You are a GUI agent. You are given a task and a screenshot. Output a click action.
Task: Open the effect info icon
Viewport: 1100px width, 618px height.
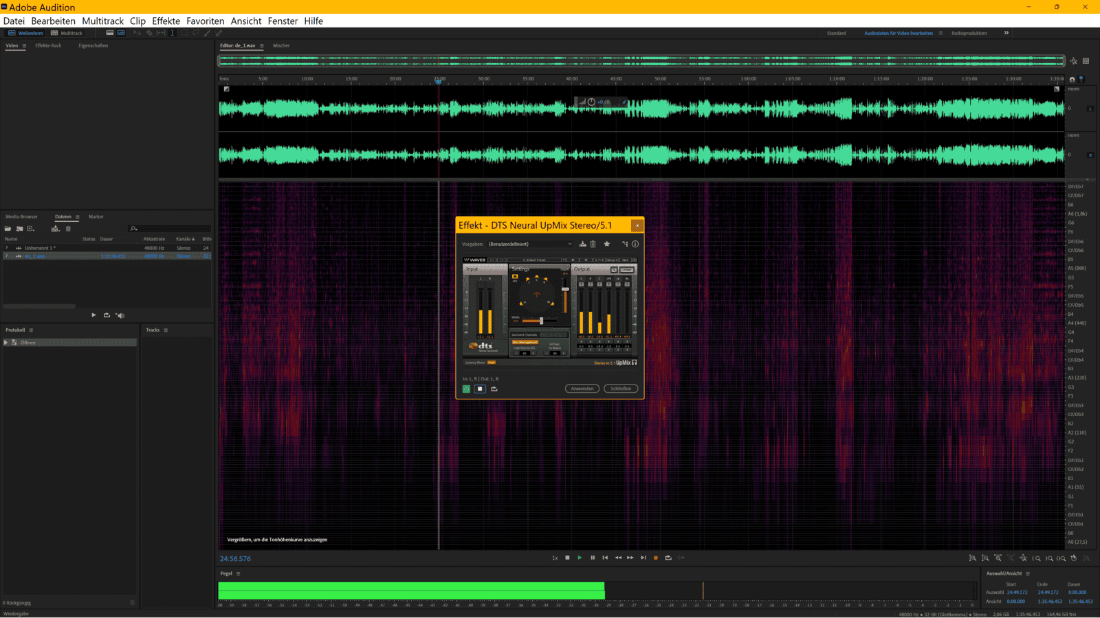[x=635, y=244]
